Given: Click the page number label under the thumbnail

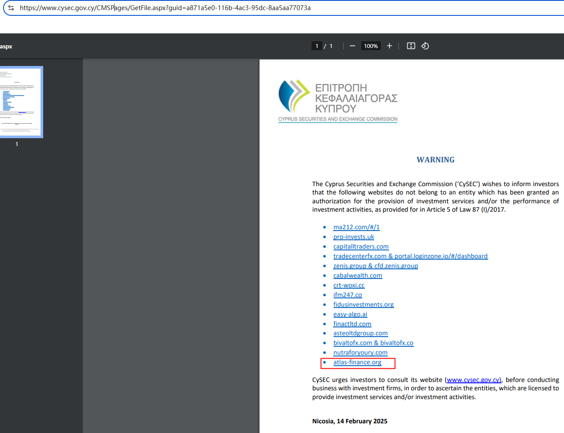Looking at the screenshot, I should [x=17, y=144].
